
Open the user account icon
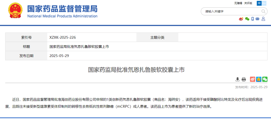263,19
